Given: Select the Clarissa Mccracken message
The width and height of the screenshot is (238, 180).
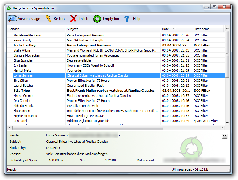Looking at the screenshot, I should [x=116, y=55].
